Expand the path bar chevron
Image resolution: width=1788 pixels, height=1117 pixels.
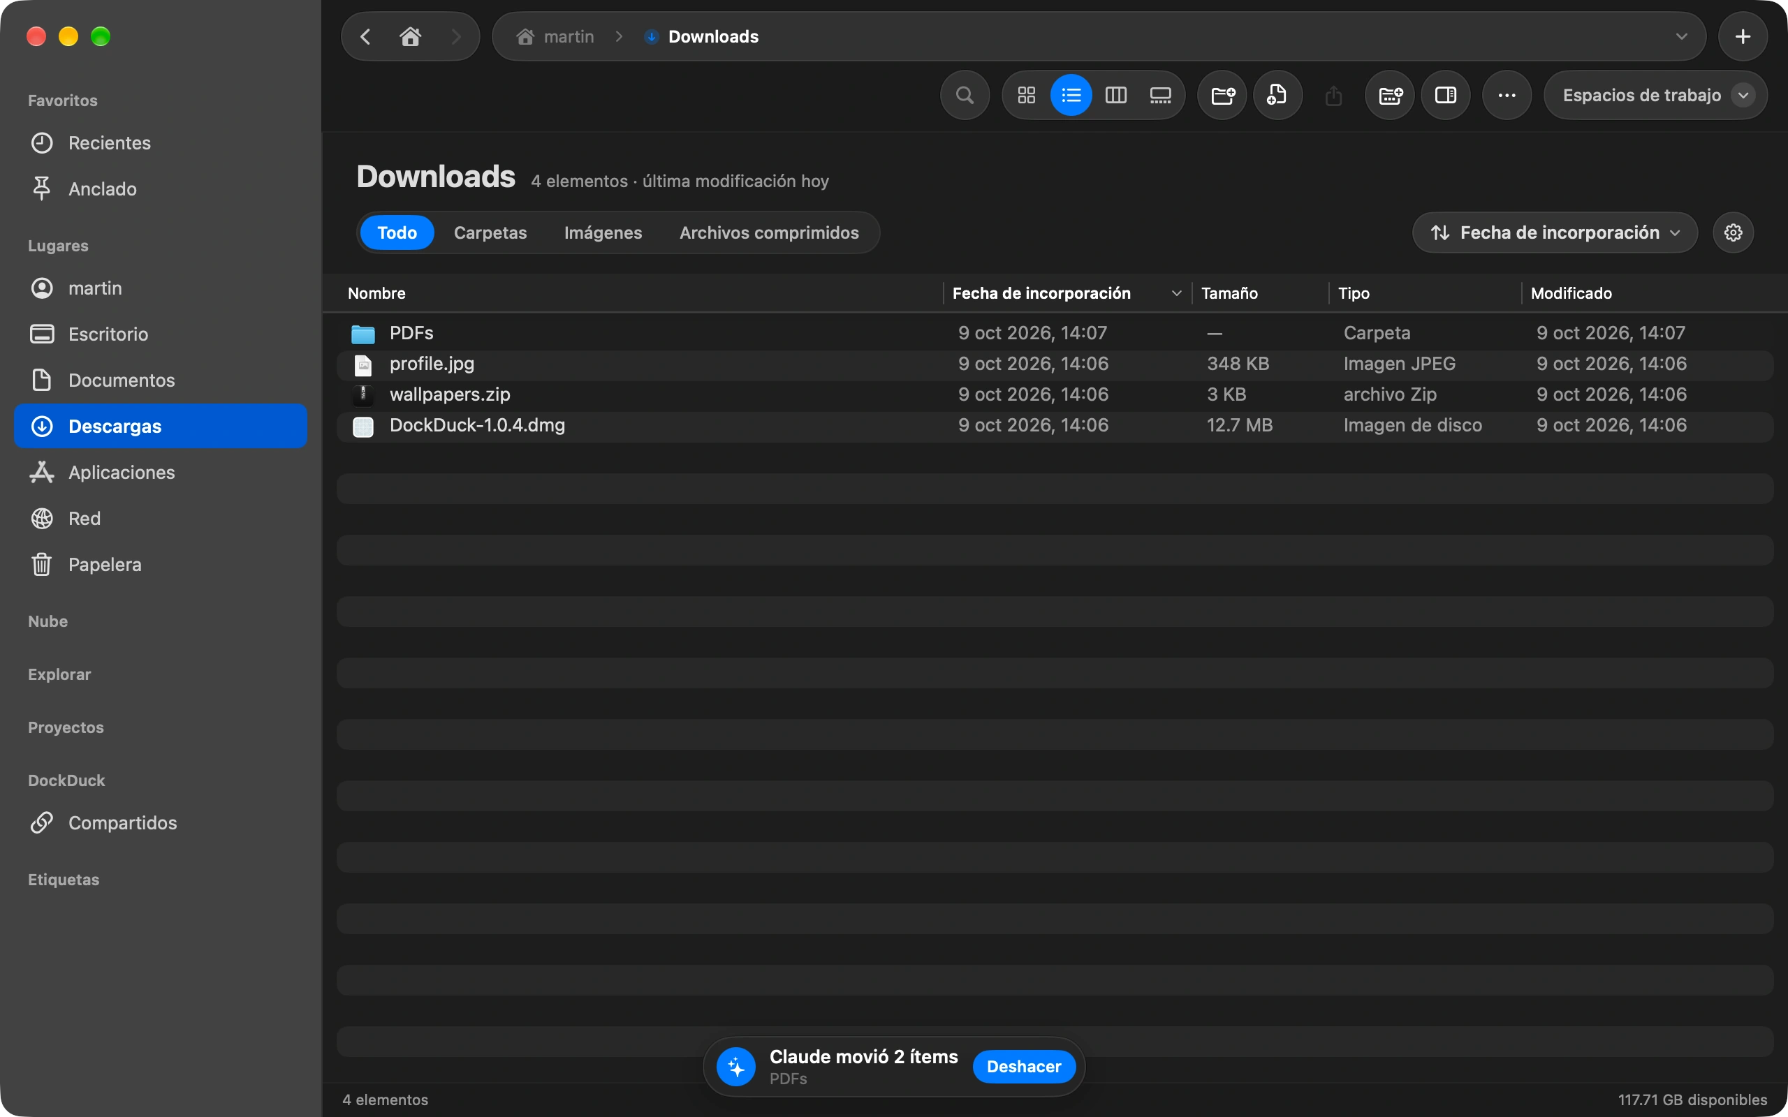pyautogui.click(x=1682, y=36)
